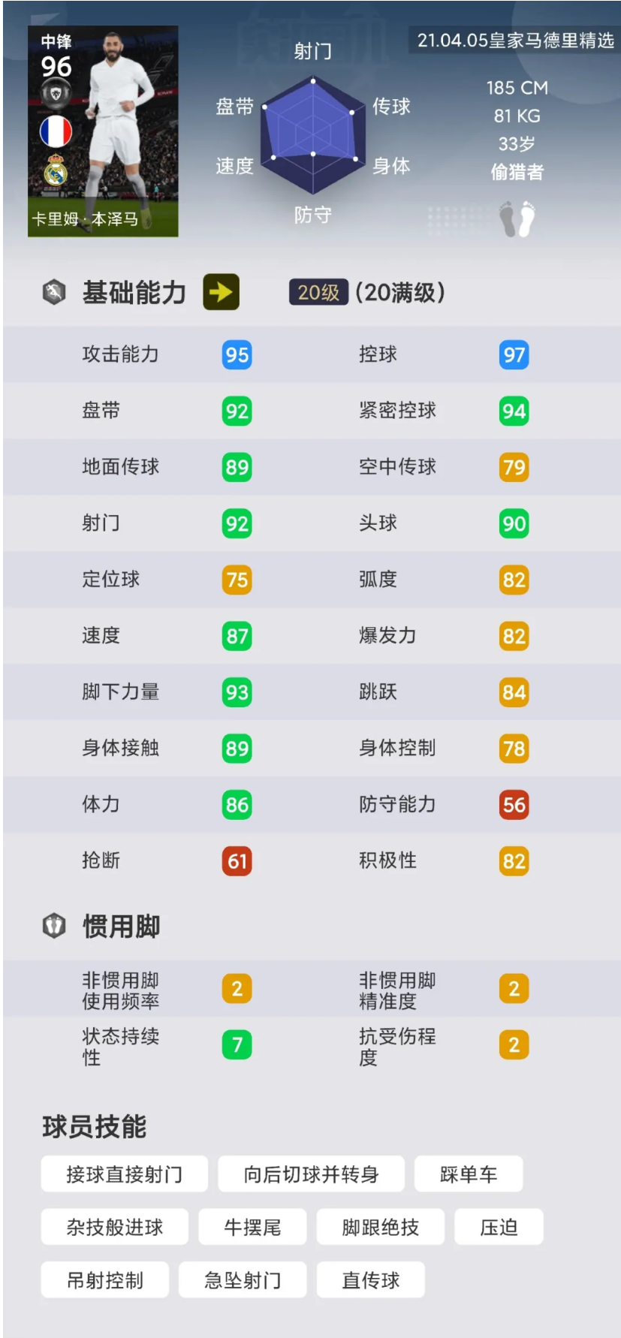621x1338 pixels.
Task: Open the Benzema player card thumbnail
Action: (103, 131)
